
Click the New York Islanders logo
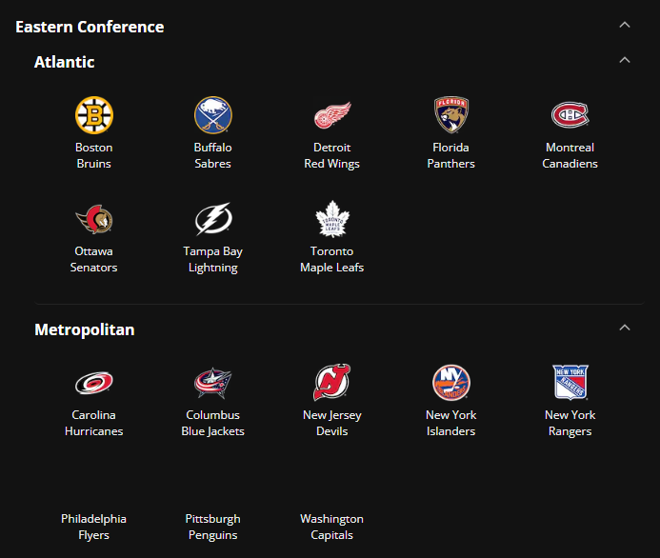tap(451, 383)
